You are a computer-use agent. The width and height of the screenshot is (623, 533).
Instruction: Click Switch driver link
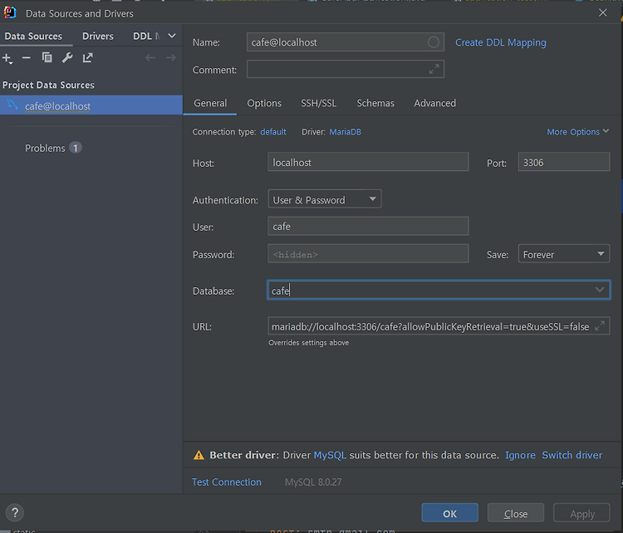572,455
